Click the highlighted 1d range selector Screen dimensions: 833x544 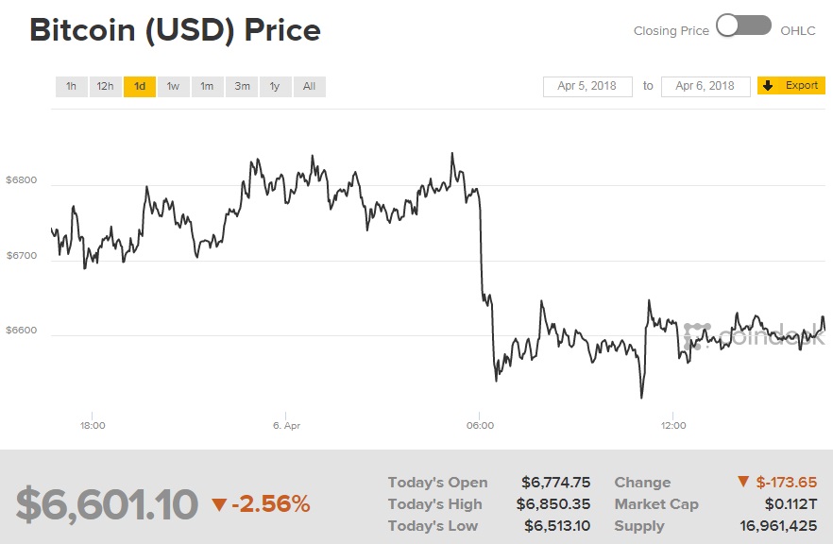coord(139,86)
